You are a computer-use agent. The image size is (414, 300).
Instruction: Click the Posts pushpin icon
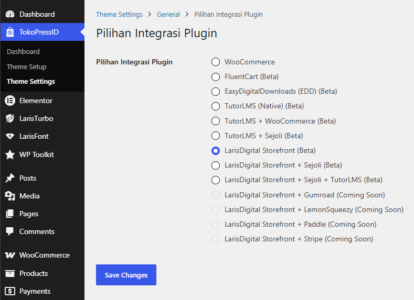[10, 178]
